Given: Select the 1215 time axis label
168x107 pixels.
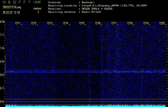Looking at the screenshot, I should point(82,23).
